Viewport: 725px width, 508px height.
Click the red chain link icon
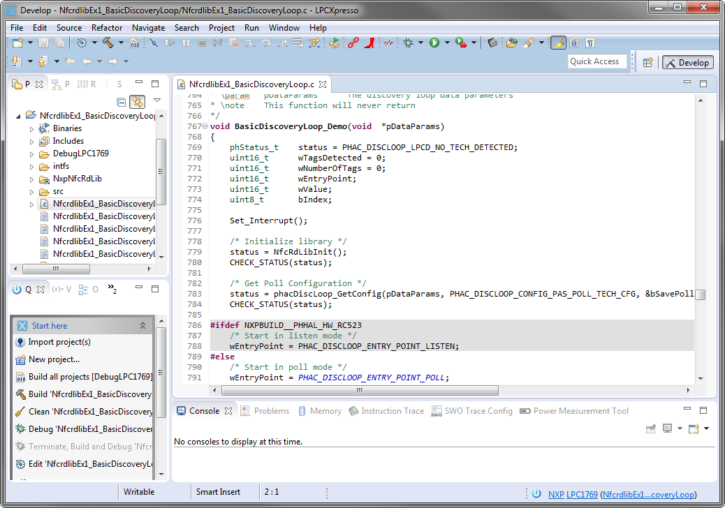(353, 43)
